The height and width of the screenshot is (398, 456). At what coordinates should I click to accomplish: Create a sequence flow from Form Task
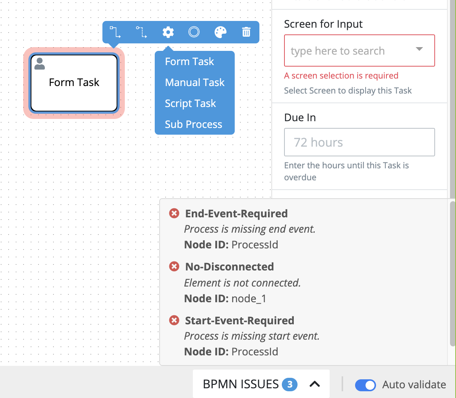coord(115,32)
